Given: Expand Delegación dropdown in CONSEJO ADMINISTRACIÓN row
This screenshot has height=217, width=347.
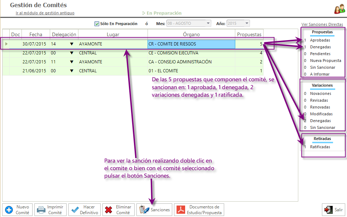Looking at the screenshot, I should click(x=72, y=62).
